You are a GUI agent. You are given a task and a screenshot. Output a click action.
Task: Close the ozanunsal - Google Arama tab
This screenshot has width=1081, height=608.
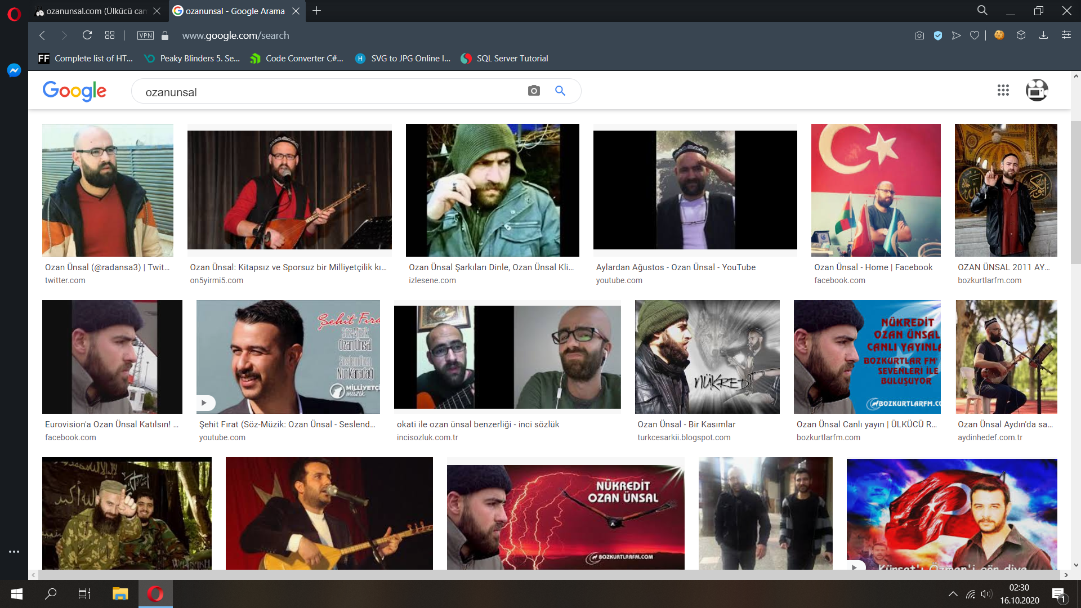pos(296,11)
